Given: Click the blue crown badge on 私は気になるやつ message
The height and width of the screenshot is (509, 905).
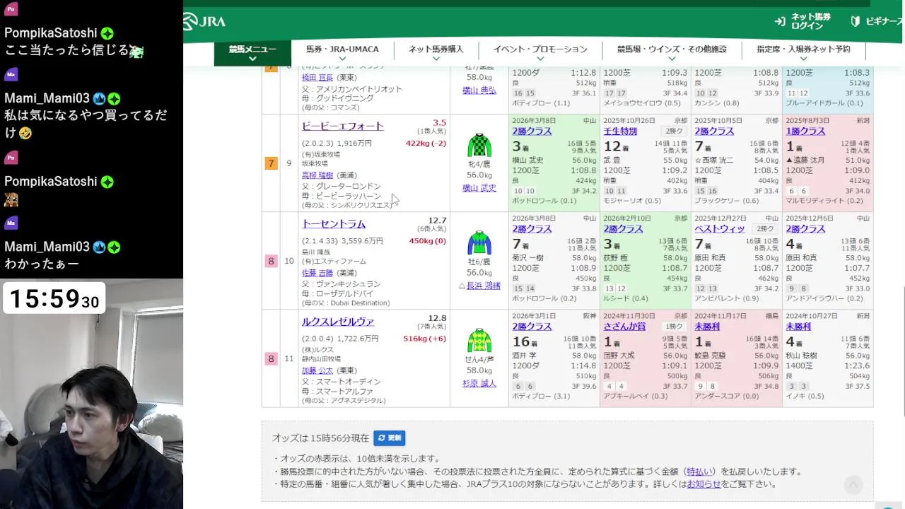Looking at the screenshot, I should [99, 98].
